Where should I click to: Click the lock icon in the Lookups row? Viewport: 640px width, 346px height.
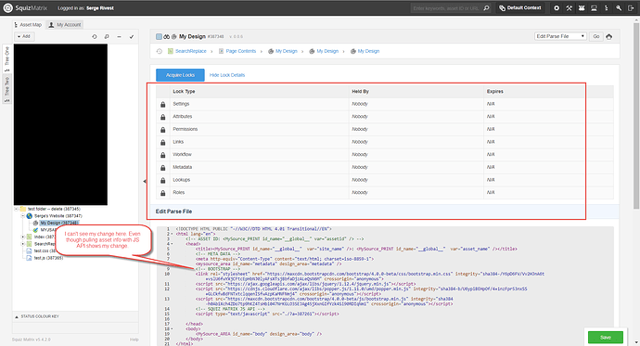point(163,180)
